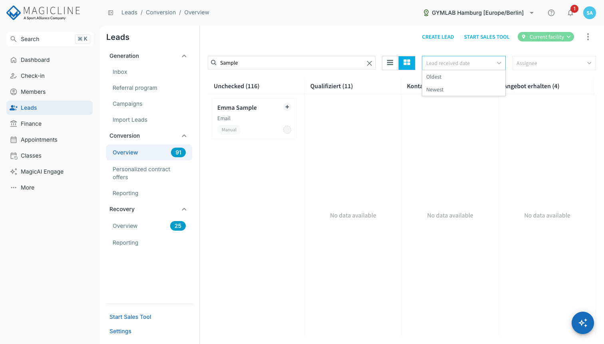Clear the Sample search text

click(x=370, y=63)
